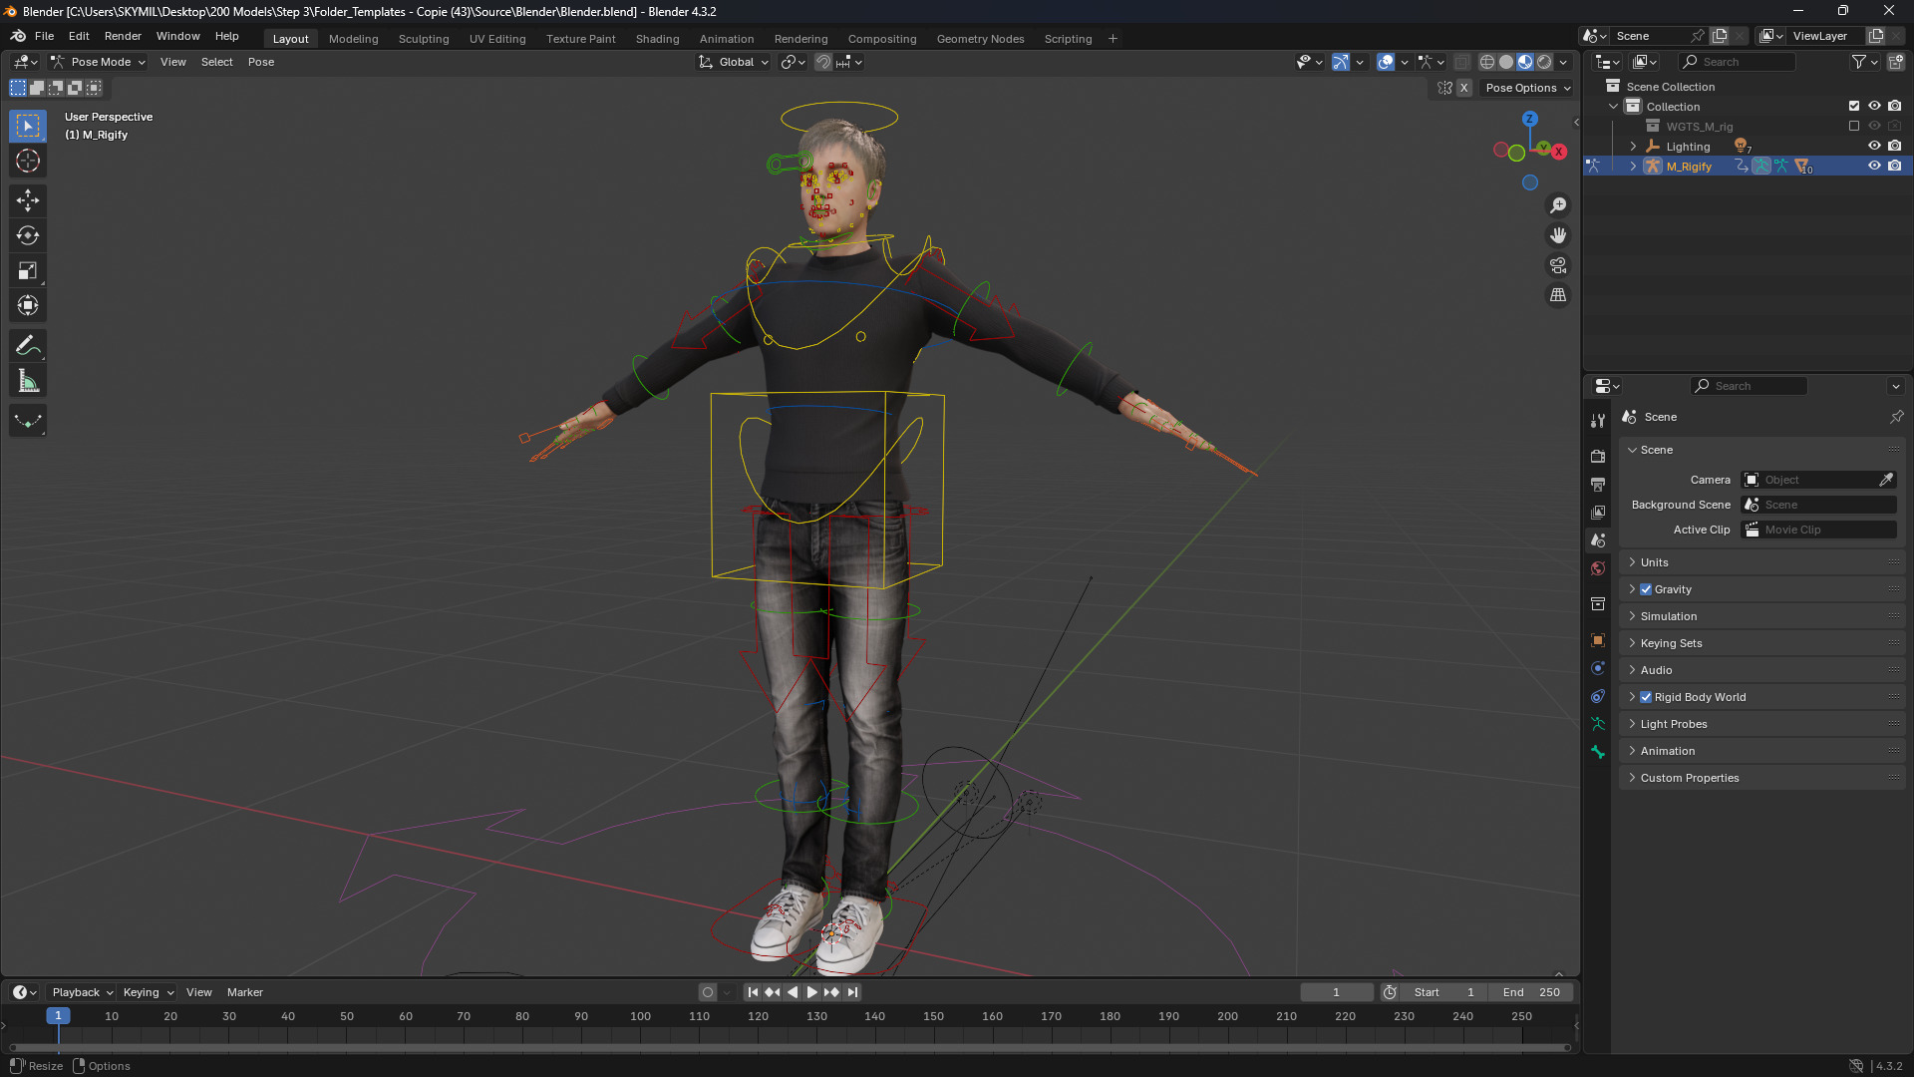Open the Output properties tab

pos(1598,484)
